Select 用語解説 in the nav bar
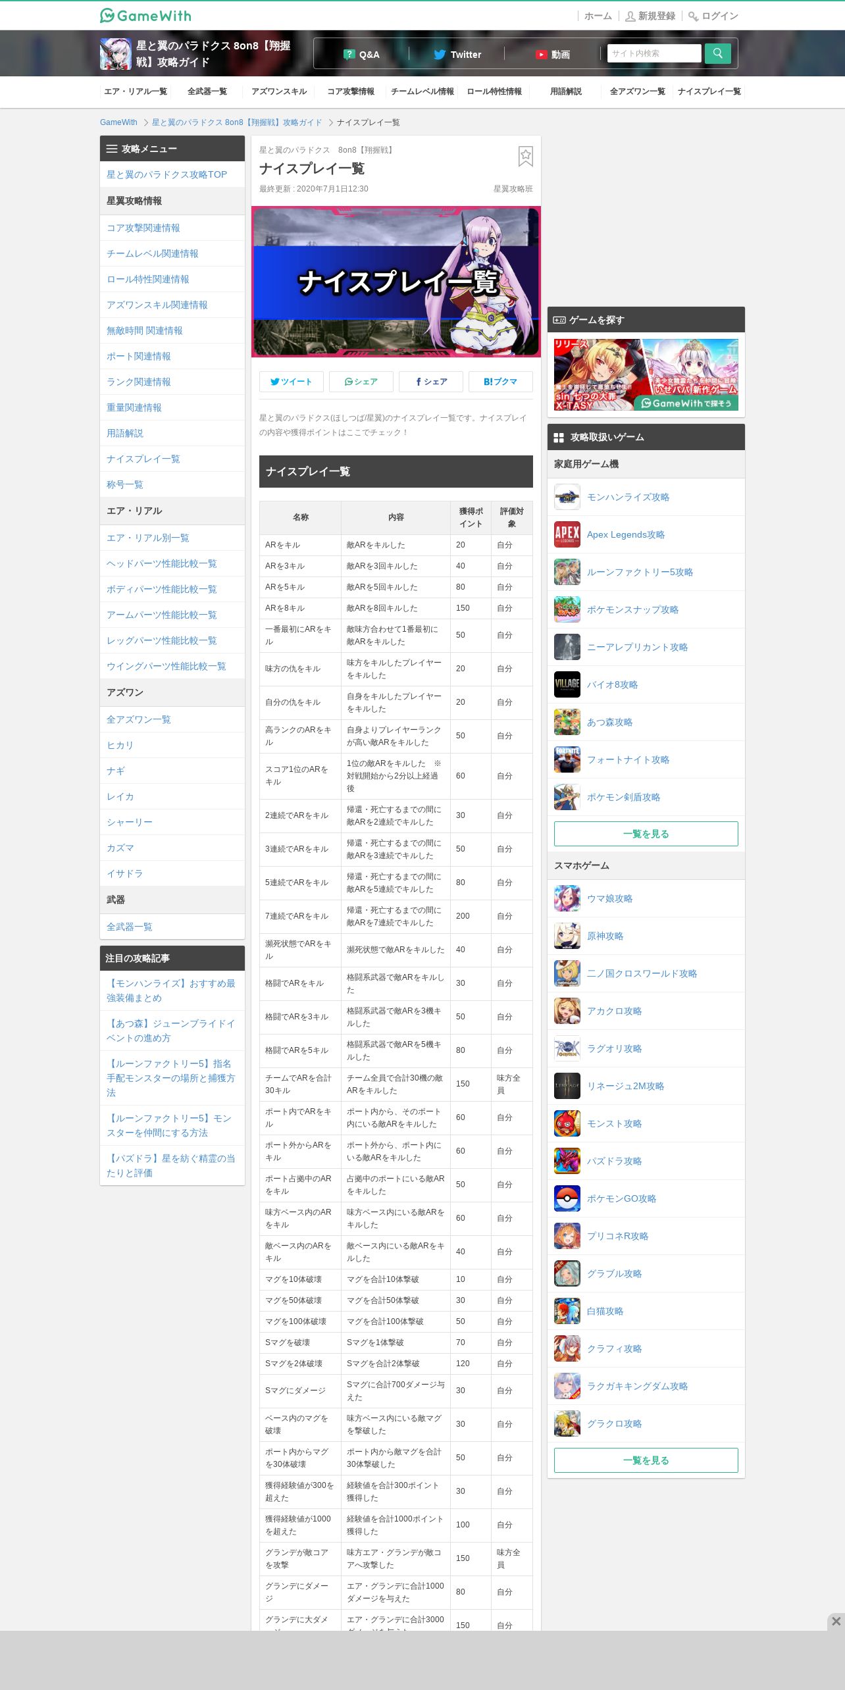The image size is (845, 1690). tap(566, 91)
